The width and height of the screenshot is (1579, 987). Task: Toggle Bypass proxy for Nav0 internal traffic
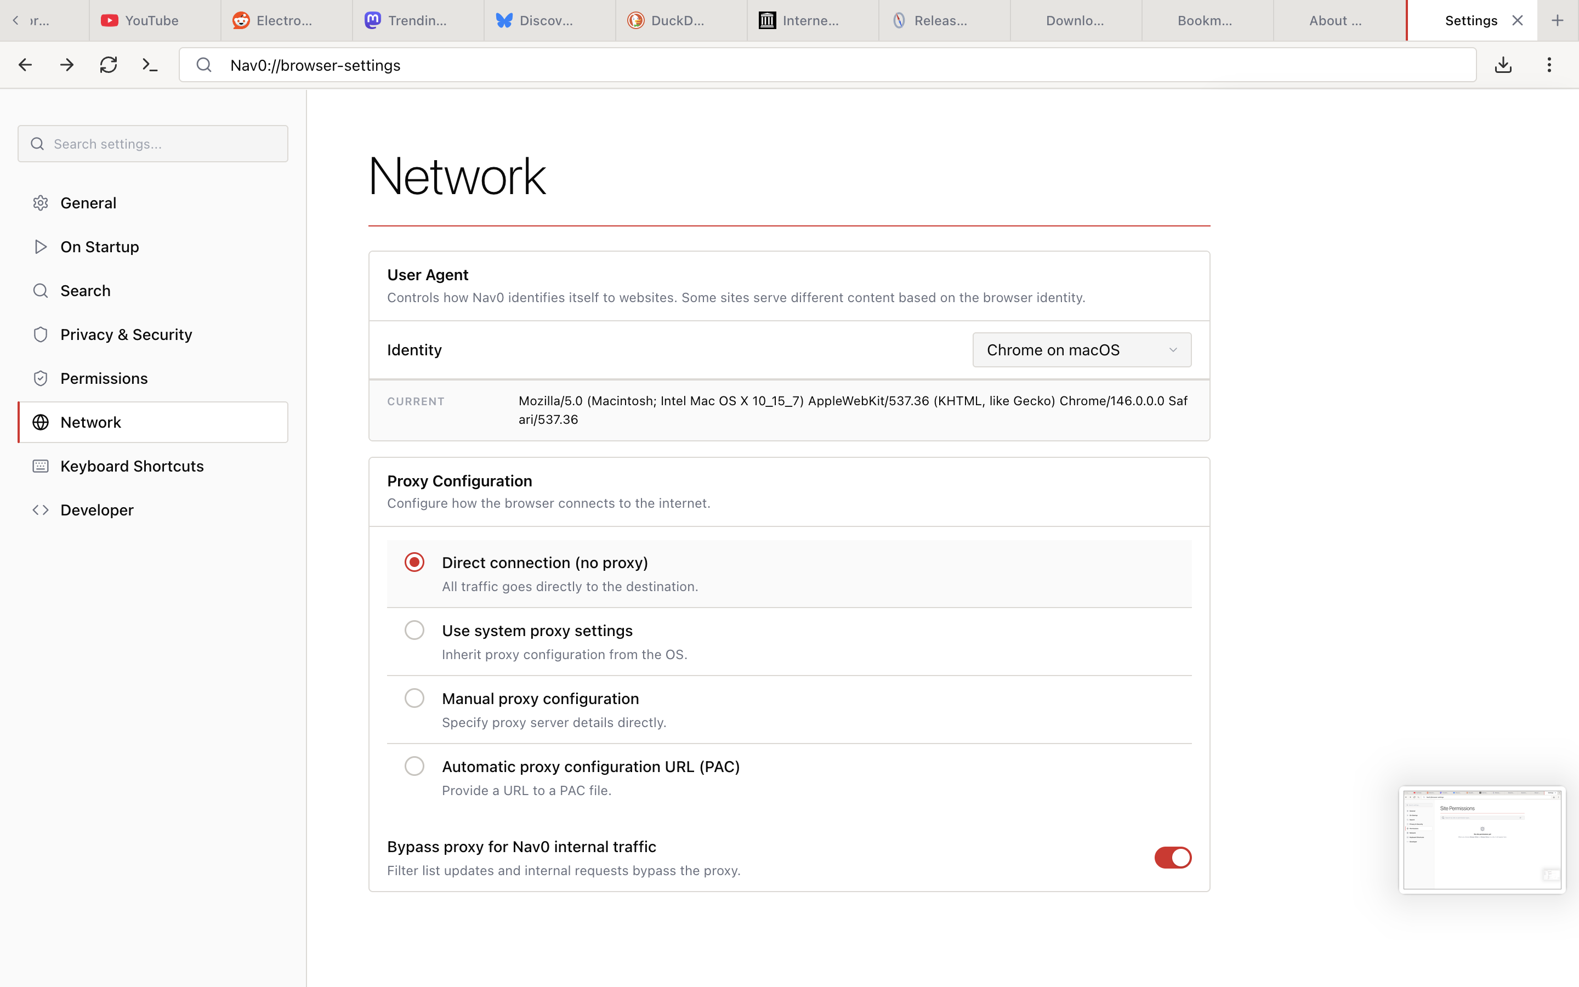point(1173,858)
